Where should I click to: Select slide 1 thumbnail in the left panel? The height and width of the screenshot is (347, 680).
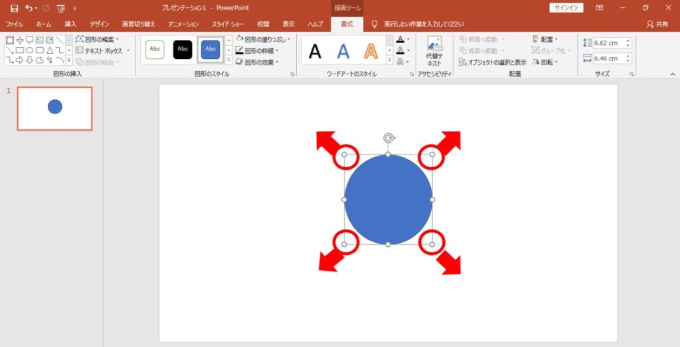click(x=55, y=108)
